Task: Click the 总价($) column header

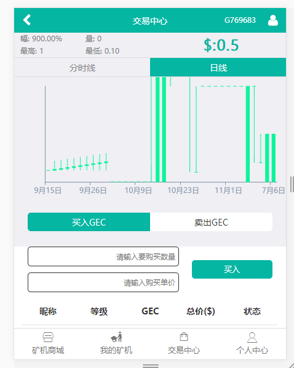Action: 201,311
